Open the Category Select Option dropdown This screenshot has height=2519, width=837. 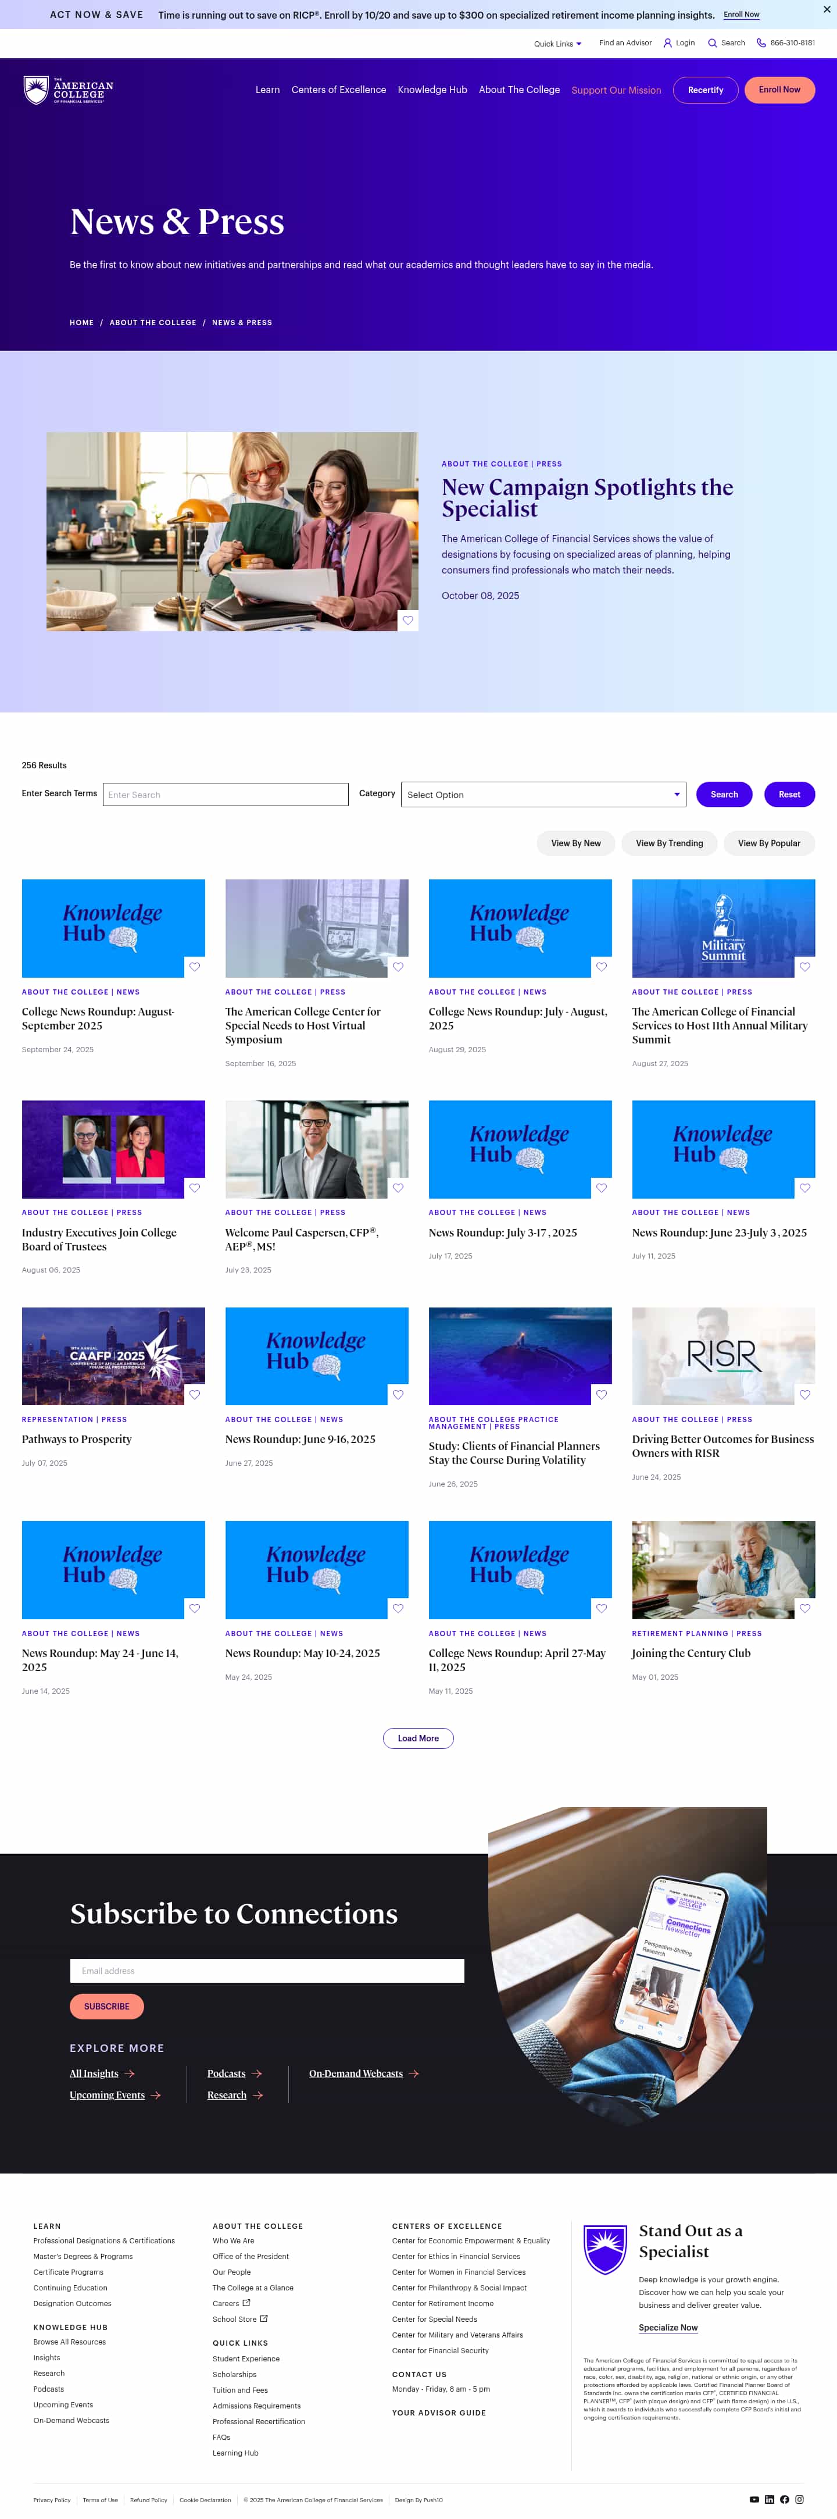[543, 794]
